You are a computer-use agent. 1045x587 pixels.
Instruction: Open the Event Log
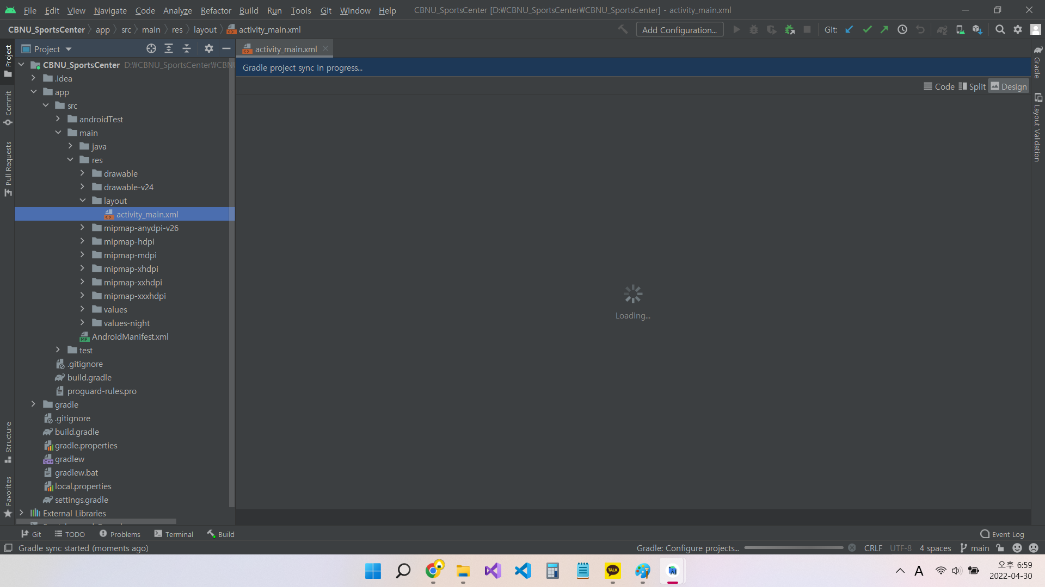point(1002,534)
